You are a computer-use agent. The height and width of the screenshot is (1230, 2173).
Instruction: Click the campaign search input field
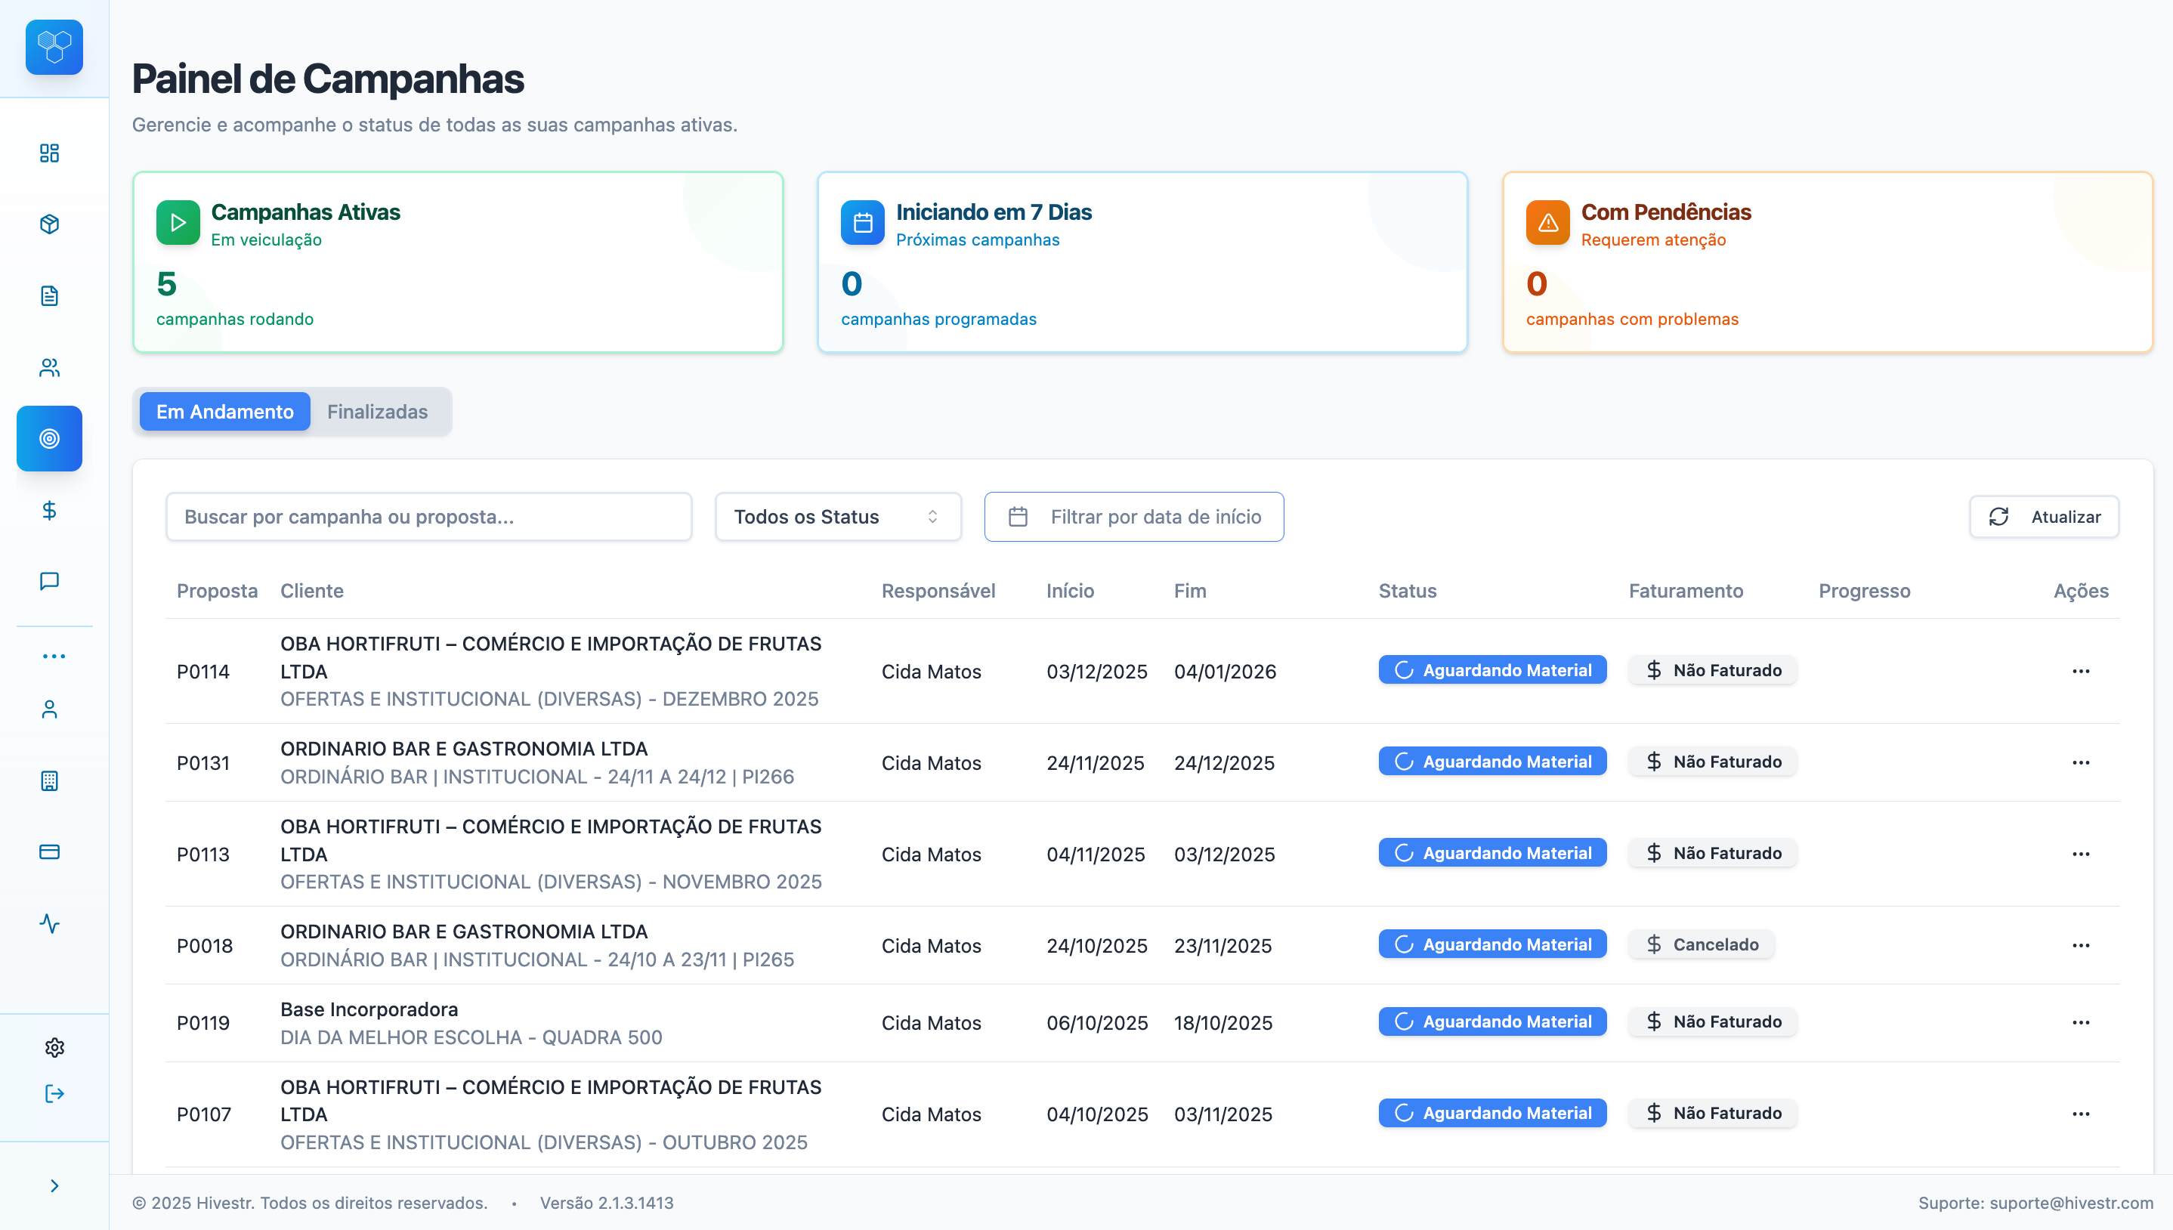click(x=428, y=517)
